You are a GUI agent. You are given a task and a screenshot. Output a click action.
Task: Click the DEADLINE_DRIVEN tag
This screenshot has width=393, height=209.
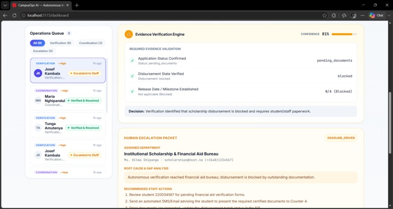(x=341, y=138)
